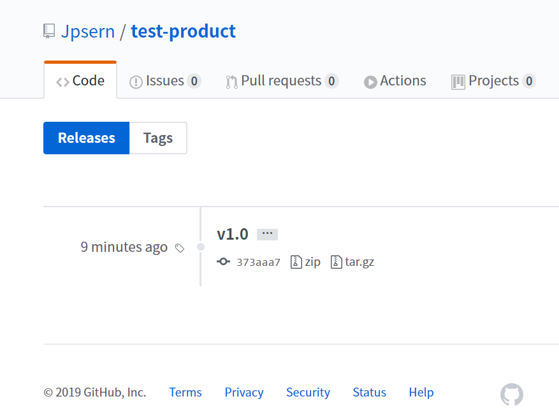Click the file icon beside the zip download
559x408 pixels.
[x=295, y=261]
